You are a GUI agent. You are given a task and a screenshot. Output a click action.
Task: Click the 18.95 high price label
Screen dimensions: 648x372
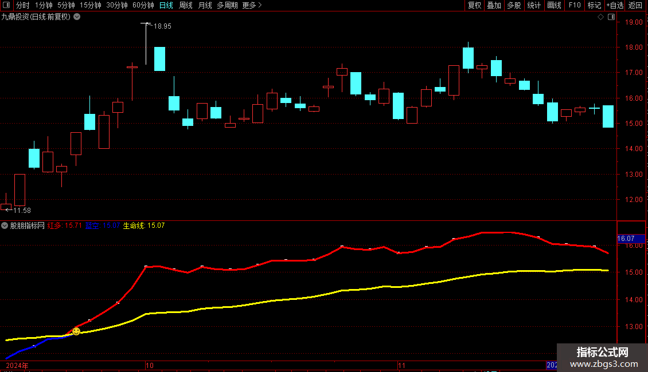tap(162, 26)
